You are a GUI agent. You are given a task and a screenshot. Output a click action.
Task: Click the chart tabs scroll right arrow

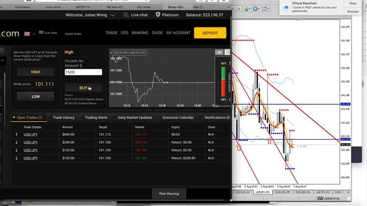(x=348, y=192)
